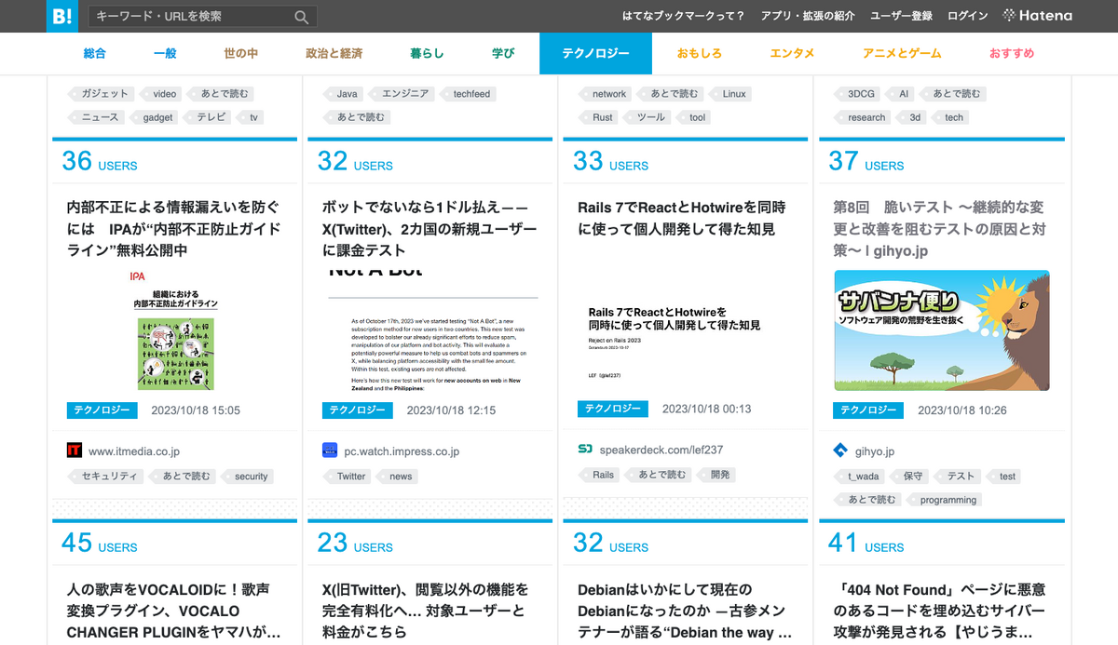Select the t_wada tag

(863, 476)
